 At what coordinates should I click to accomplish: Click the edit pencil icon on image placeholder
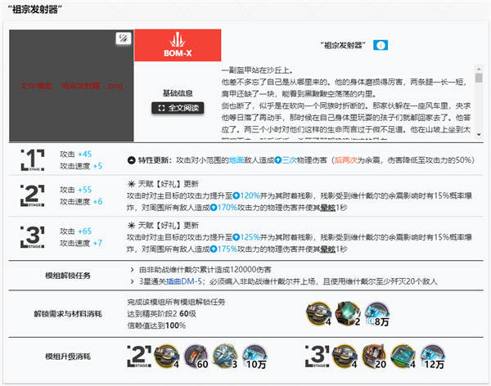[x=124, y=38]
